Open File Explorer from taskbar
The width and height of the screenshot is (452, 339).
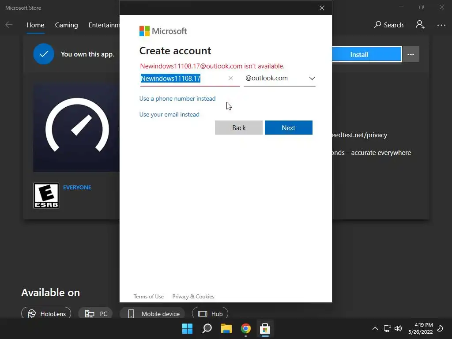(226, 328)
